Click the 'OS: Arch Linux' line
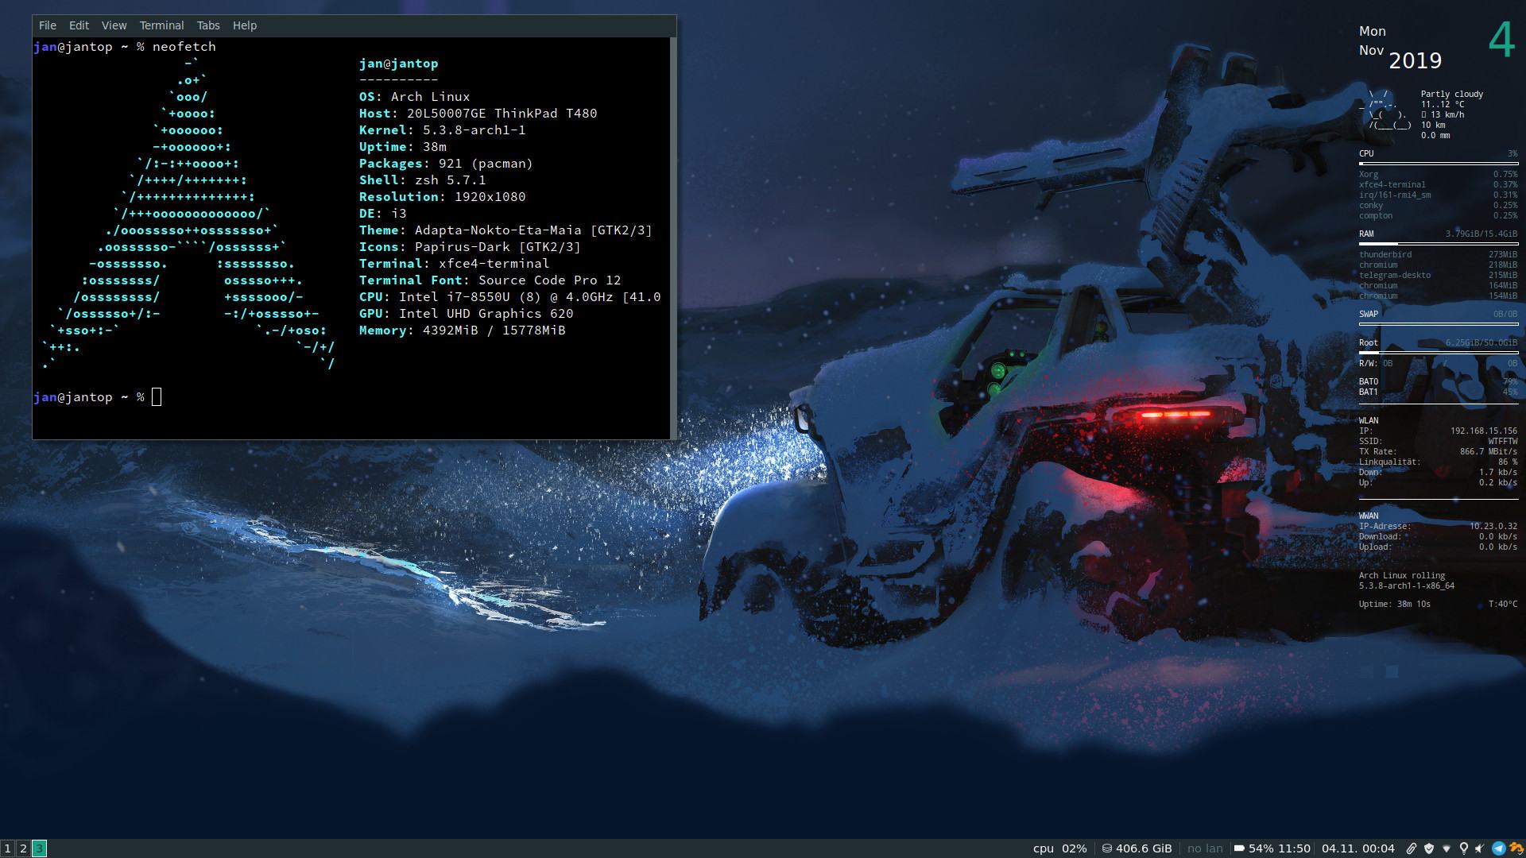The image size is (1526, 858). (x=414, y=97)
